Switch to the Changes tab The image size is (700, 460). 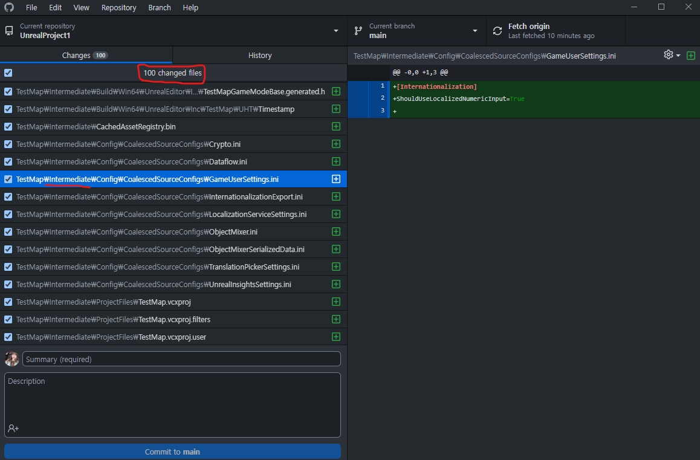86,55
